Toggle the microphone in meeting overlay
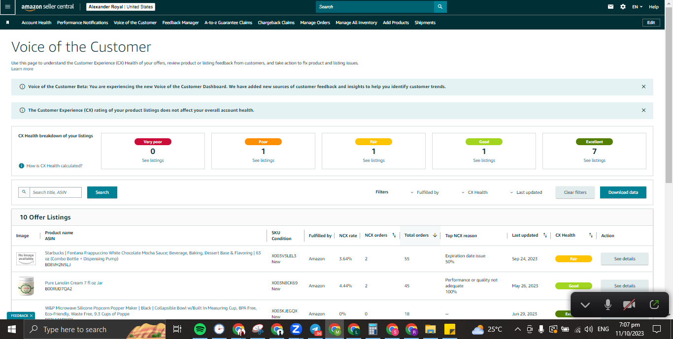Viewport: 673px width, 339px height. pyautogui.click(x=608, y=305)
